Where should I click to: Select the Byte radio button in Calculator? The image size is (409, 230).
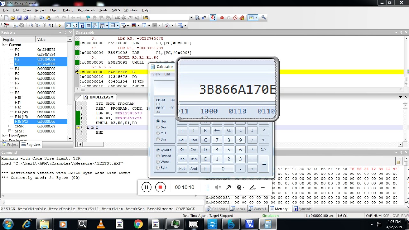tap(158, 168)
